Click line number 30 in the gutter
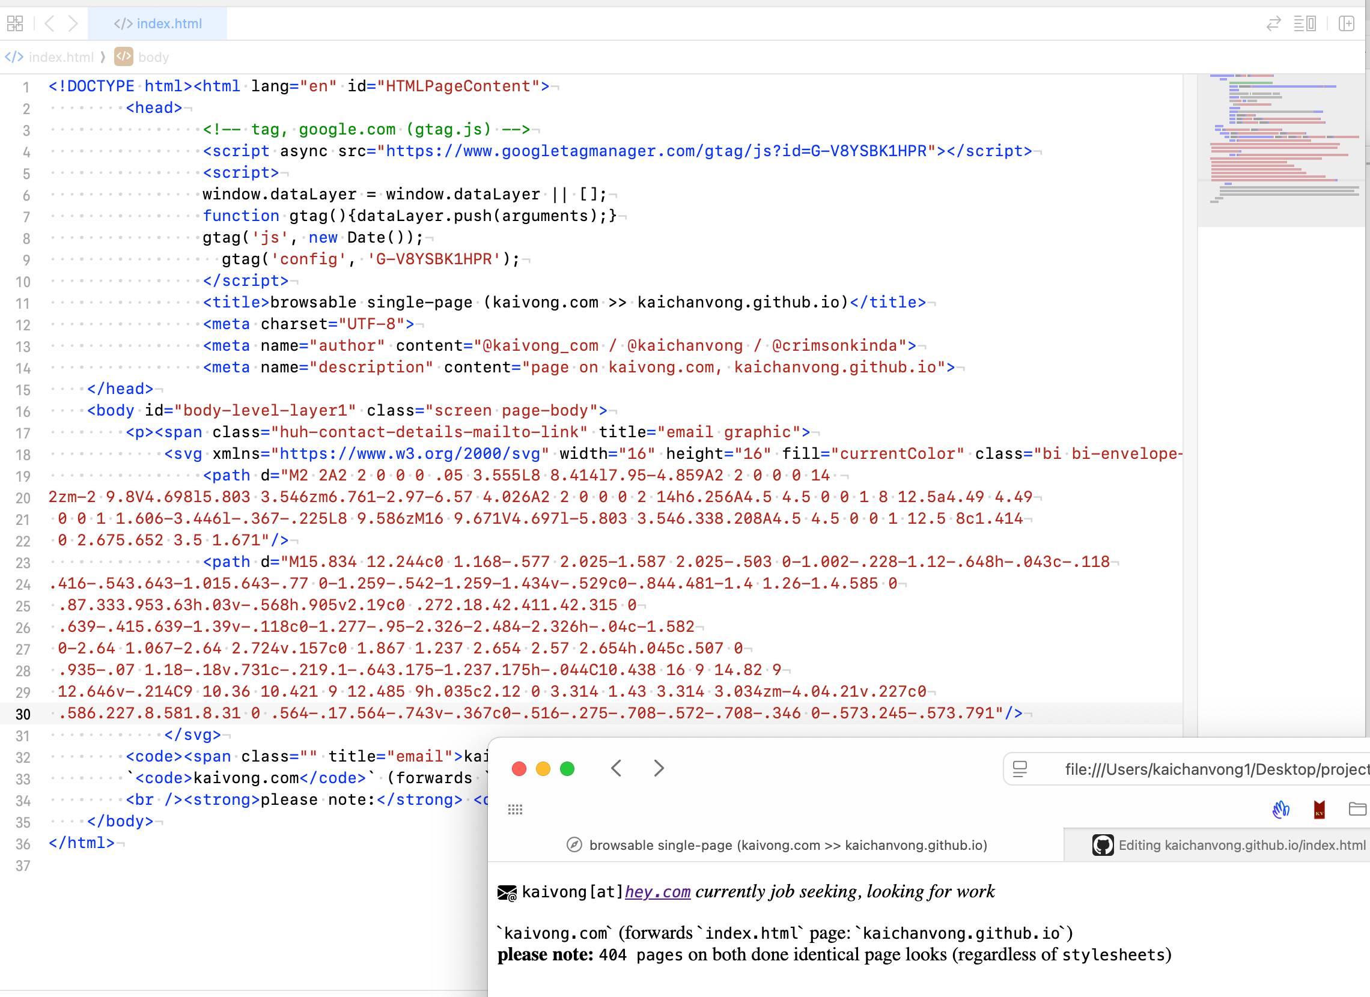This screenshot has height=997, width=1370. (23, 714)
